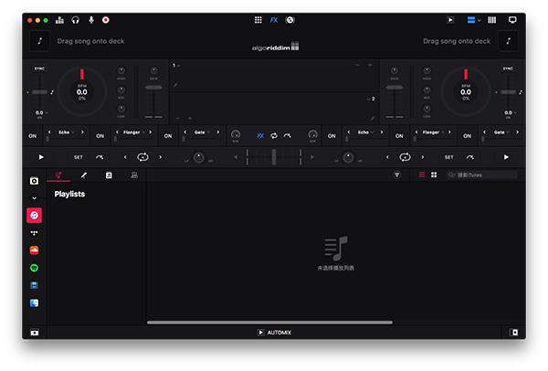Open the SoundCloud library source
548x371 pixels.
[34, 249]
